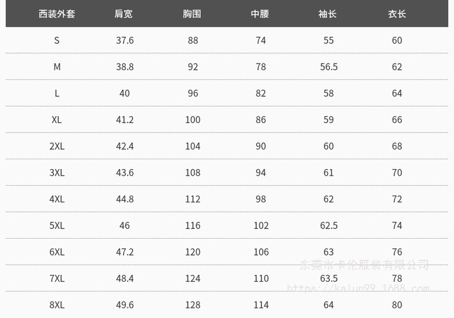Click the 5XL size row label

click(57, 226)
